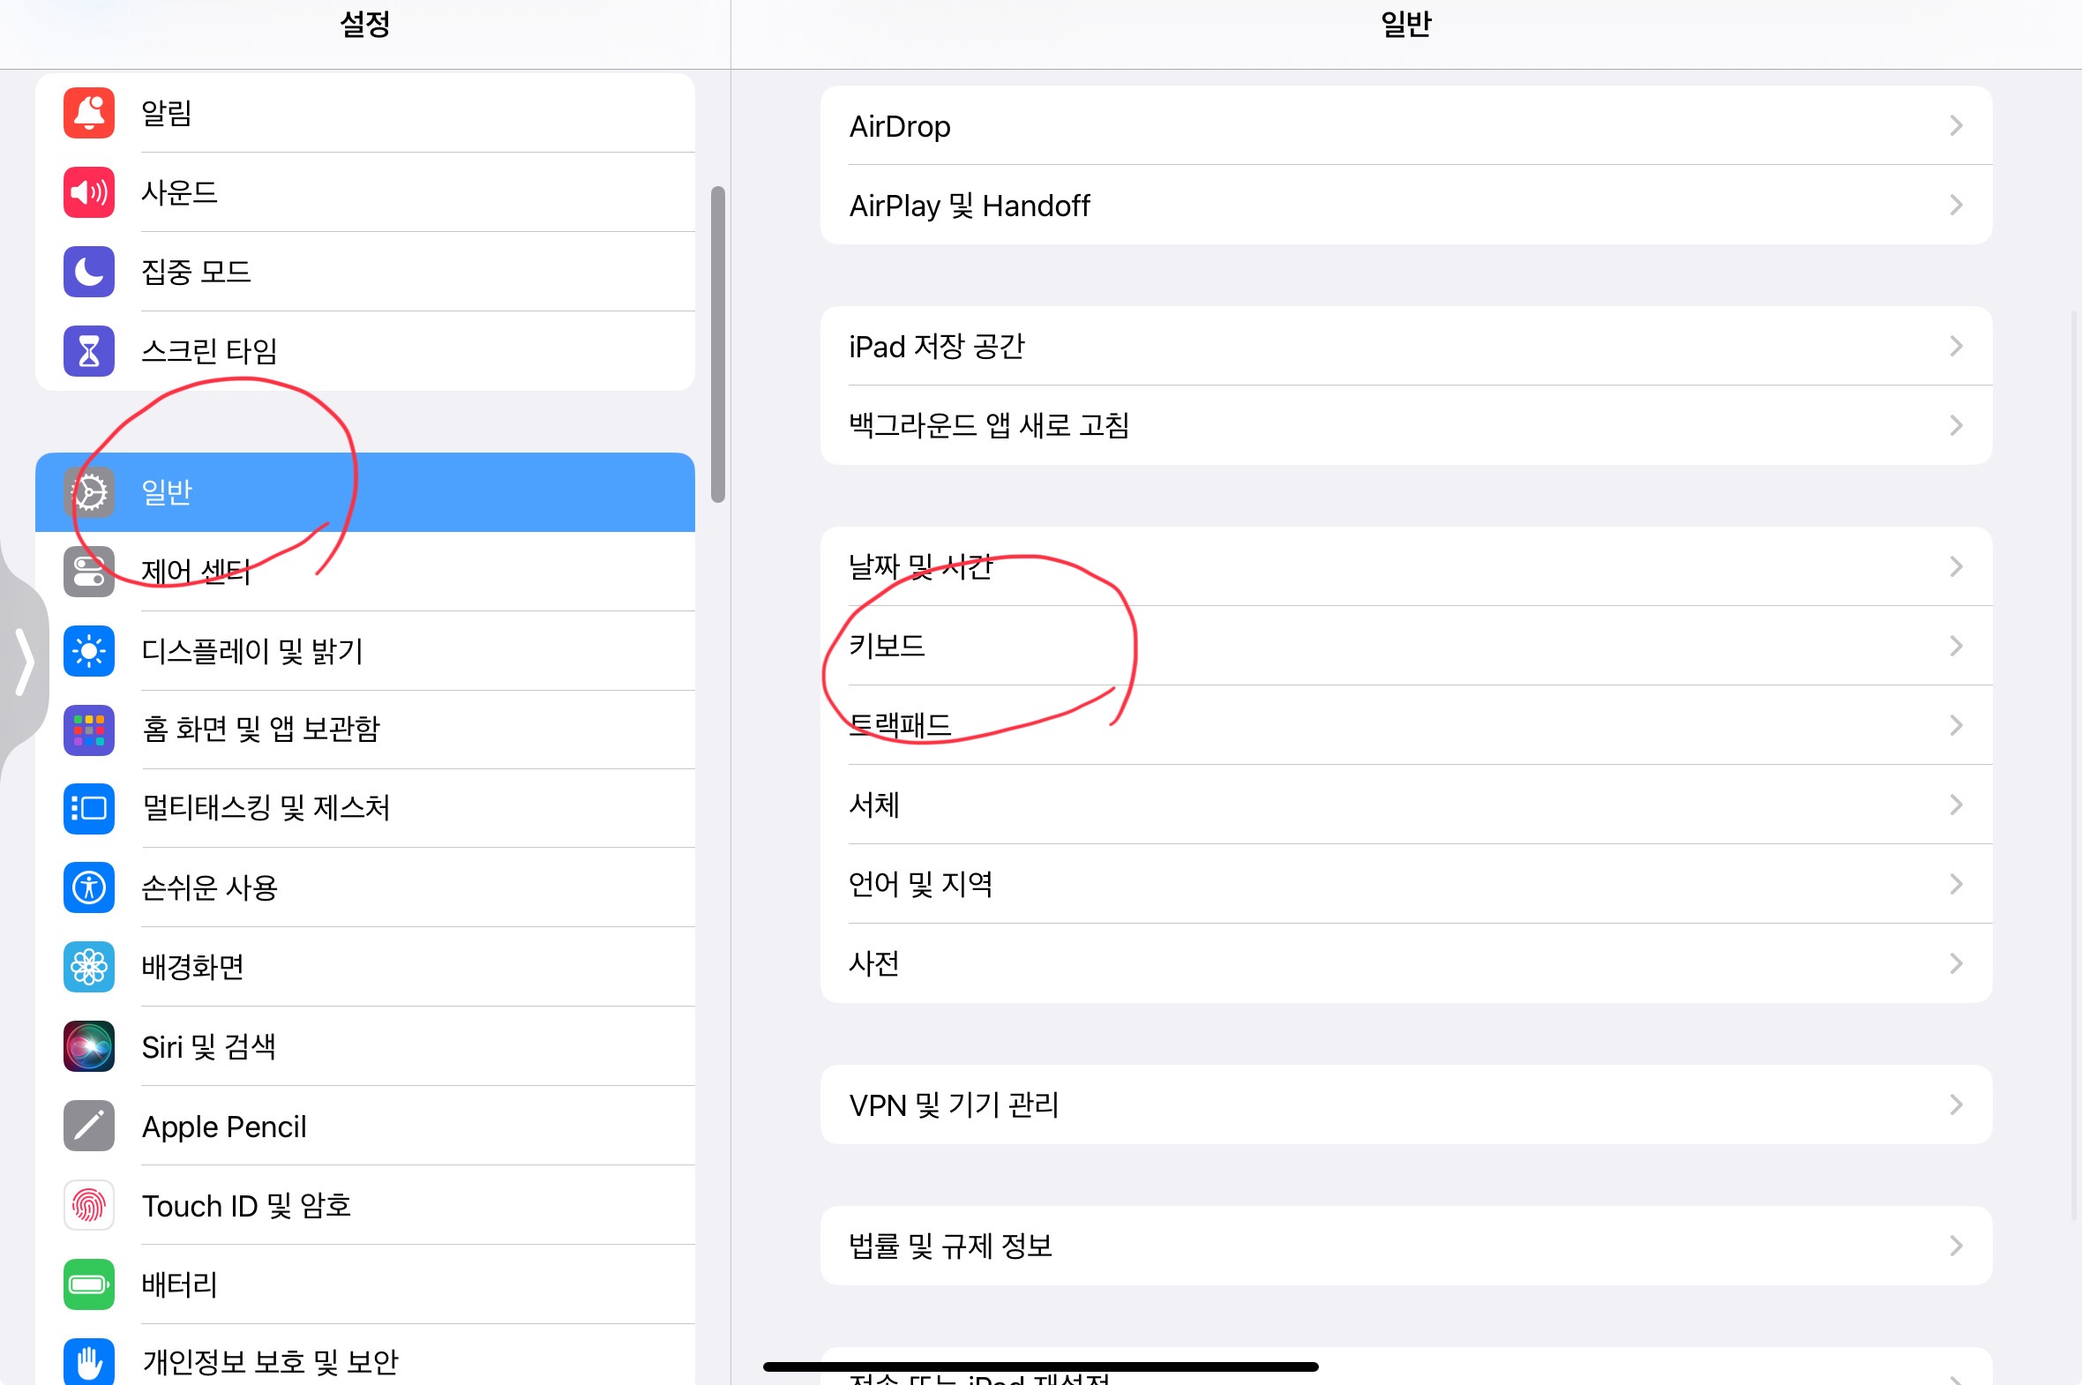2082x1385 pixels.
Task: Tap the 제어 센터 toggle-switch icon
Action: 89,573
